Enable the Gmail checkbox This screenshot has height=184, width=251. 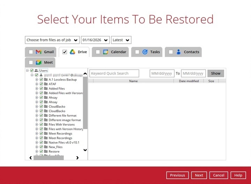tap(31, 52)
